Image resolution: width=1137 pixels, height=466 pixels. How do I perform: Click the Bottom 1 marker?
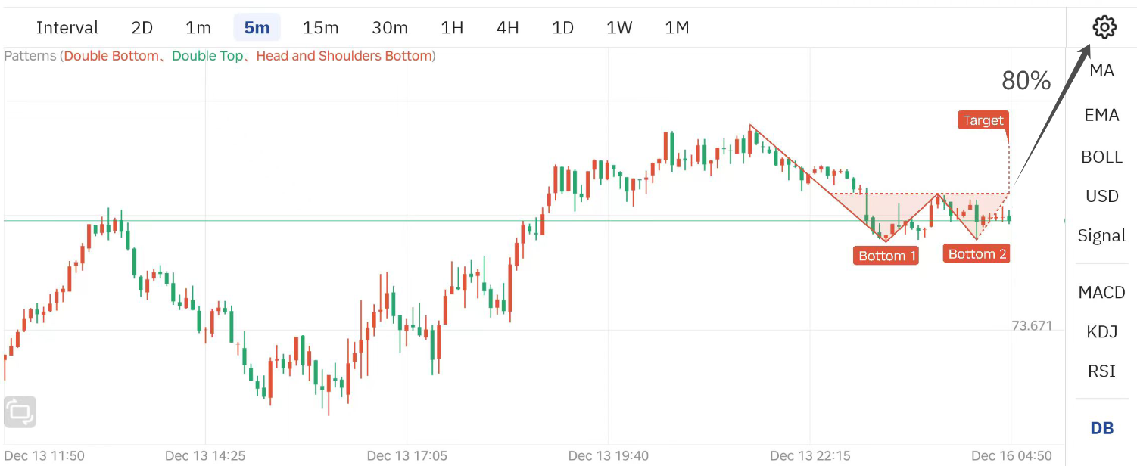887,256
